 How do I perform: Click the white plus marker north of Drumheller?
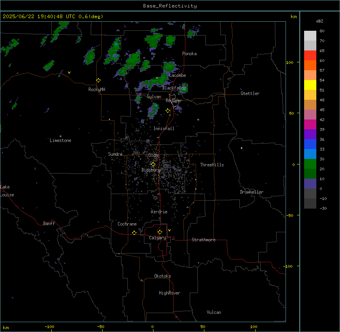tap(241, 148)
